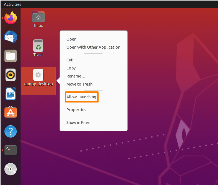Select the Trash desktop icon

click(x=38, y=48)
